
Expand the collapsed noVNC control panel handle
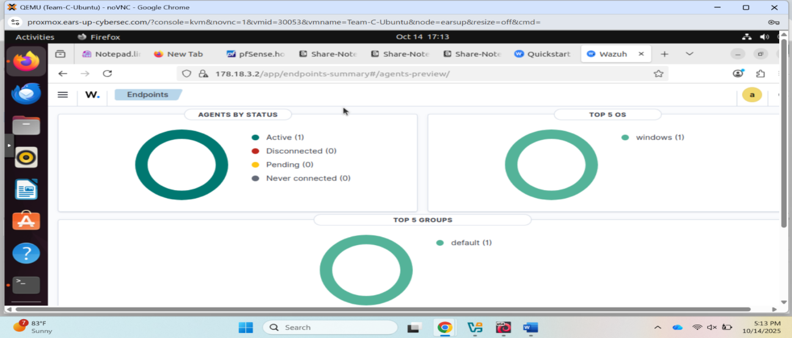tap(9, 145)
